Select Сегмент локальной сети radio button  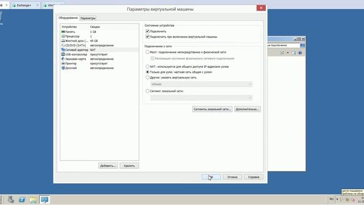pyautogui.click(x=147, y=91)
